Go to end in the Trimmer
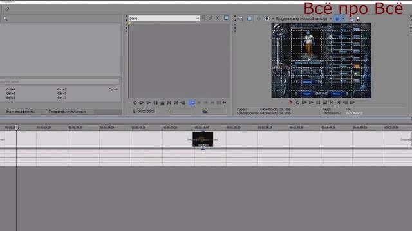412x231 pixels. click(176, 103)
